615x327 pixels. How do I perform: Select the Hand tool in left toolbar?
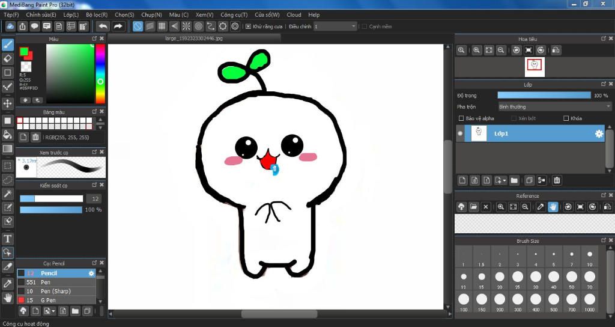7,298
